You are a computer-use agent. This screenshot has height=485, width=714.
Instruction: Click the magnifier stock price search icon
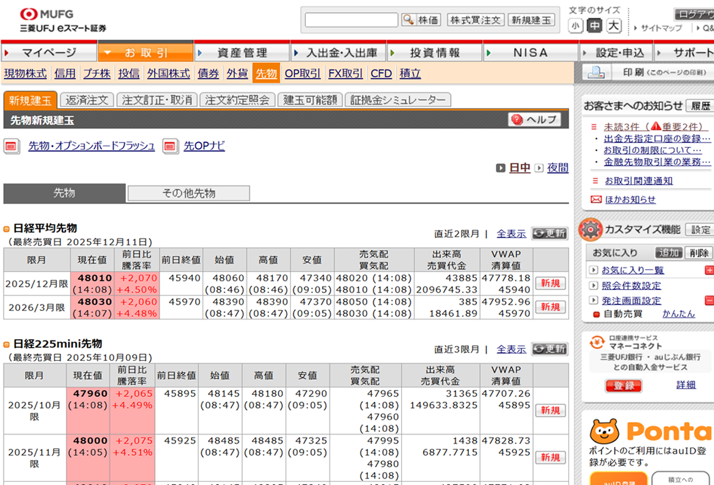(x=408, y=20)
